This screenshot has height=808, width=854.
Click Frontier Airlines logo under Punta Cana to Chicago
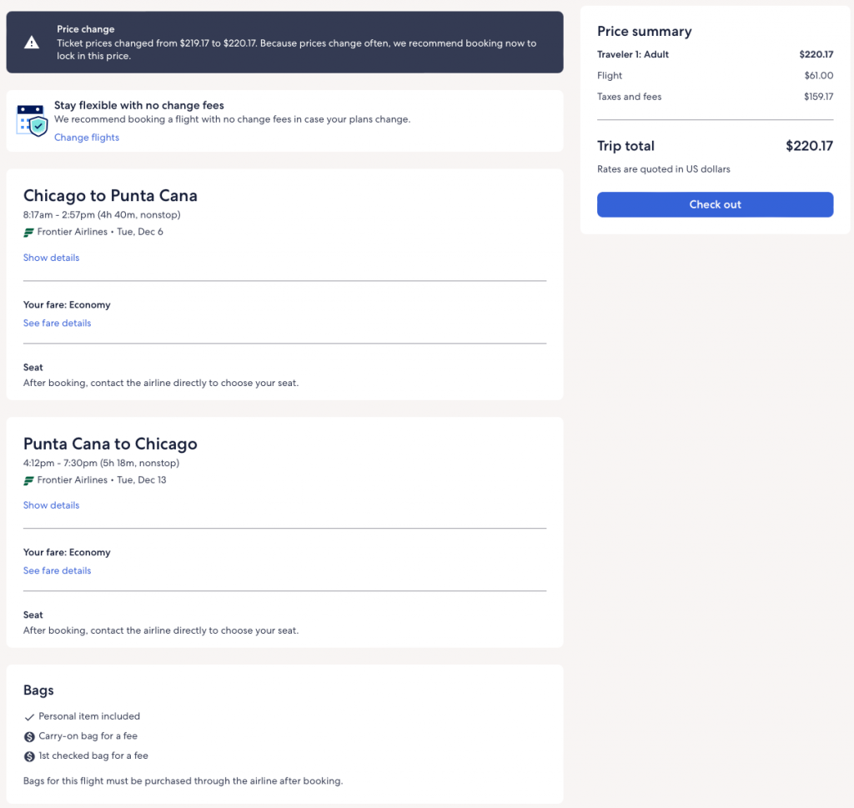[x=29, y=480]
